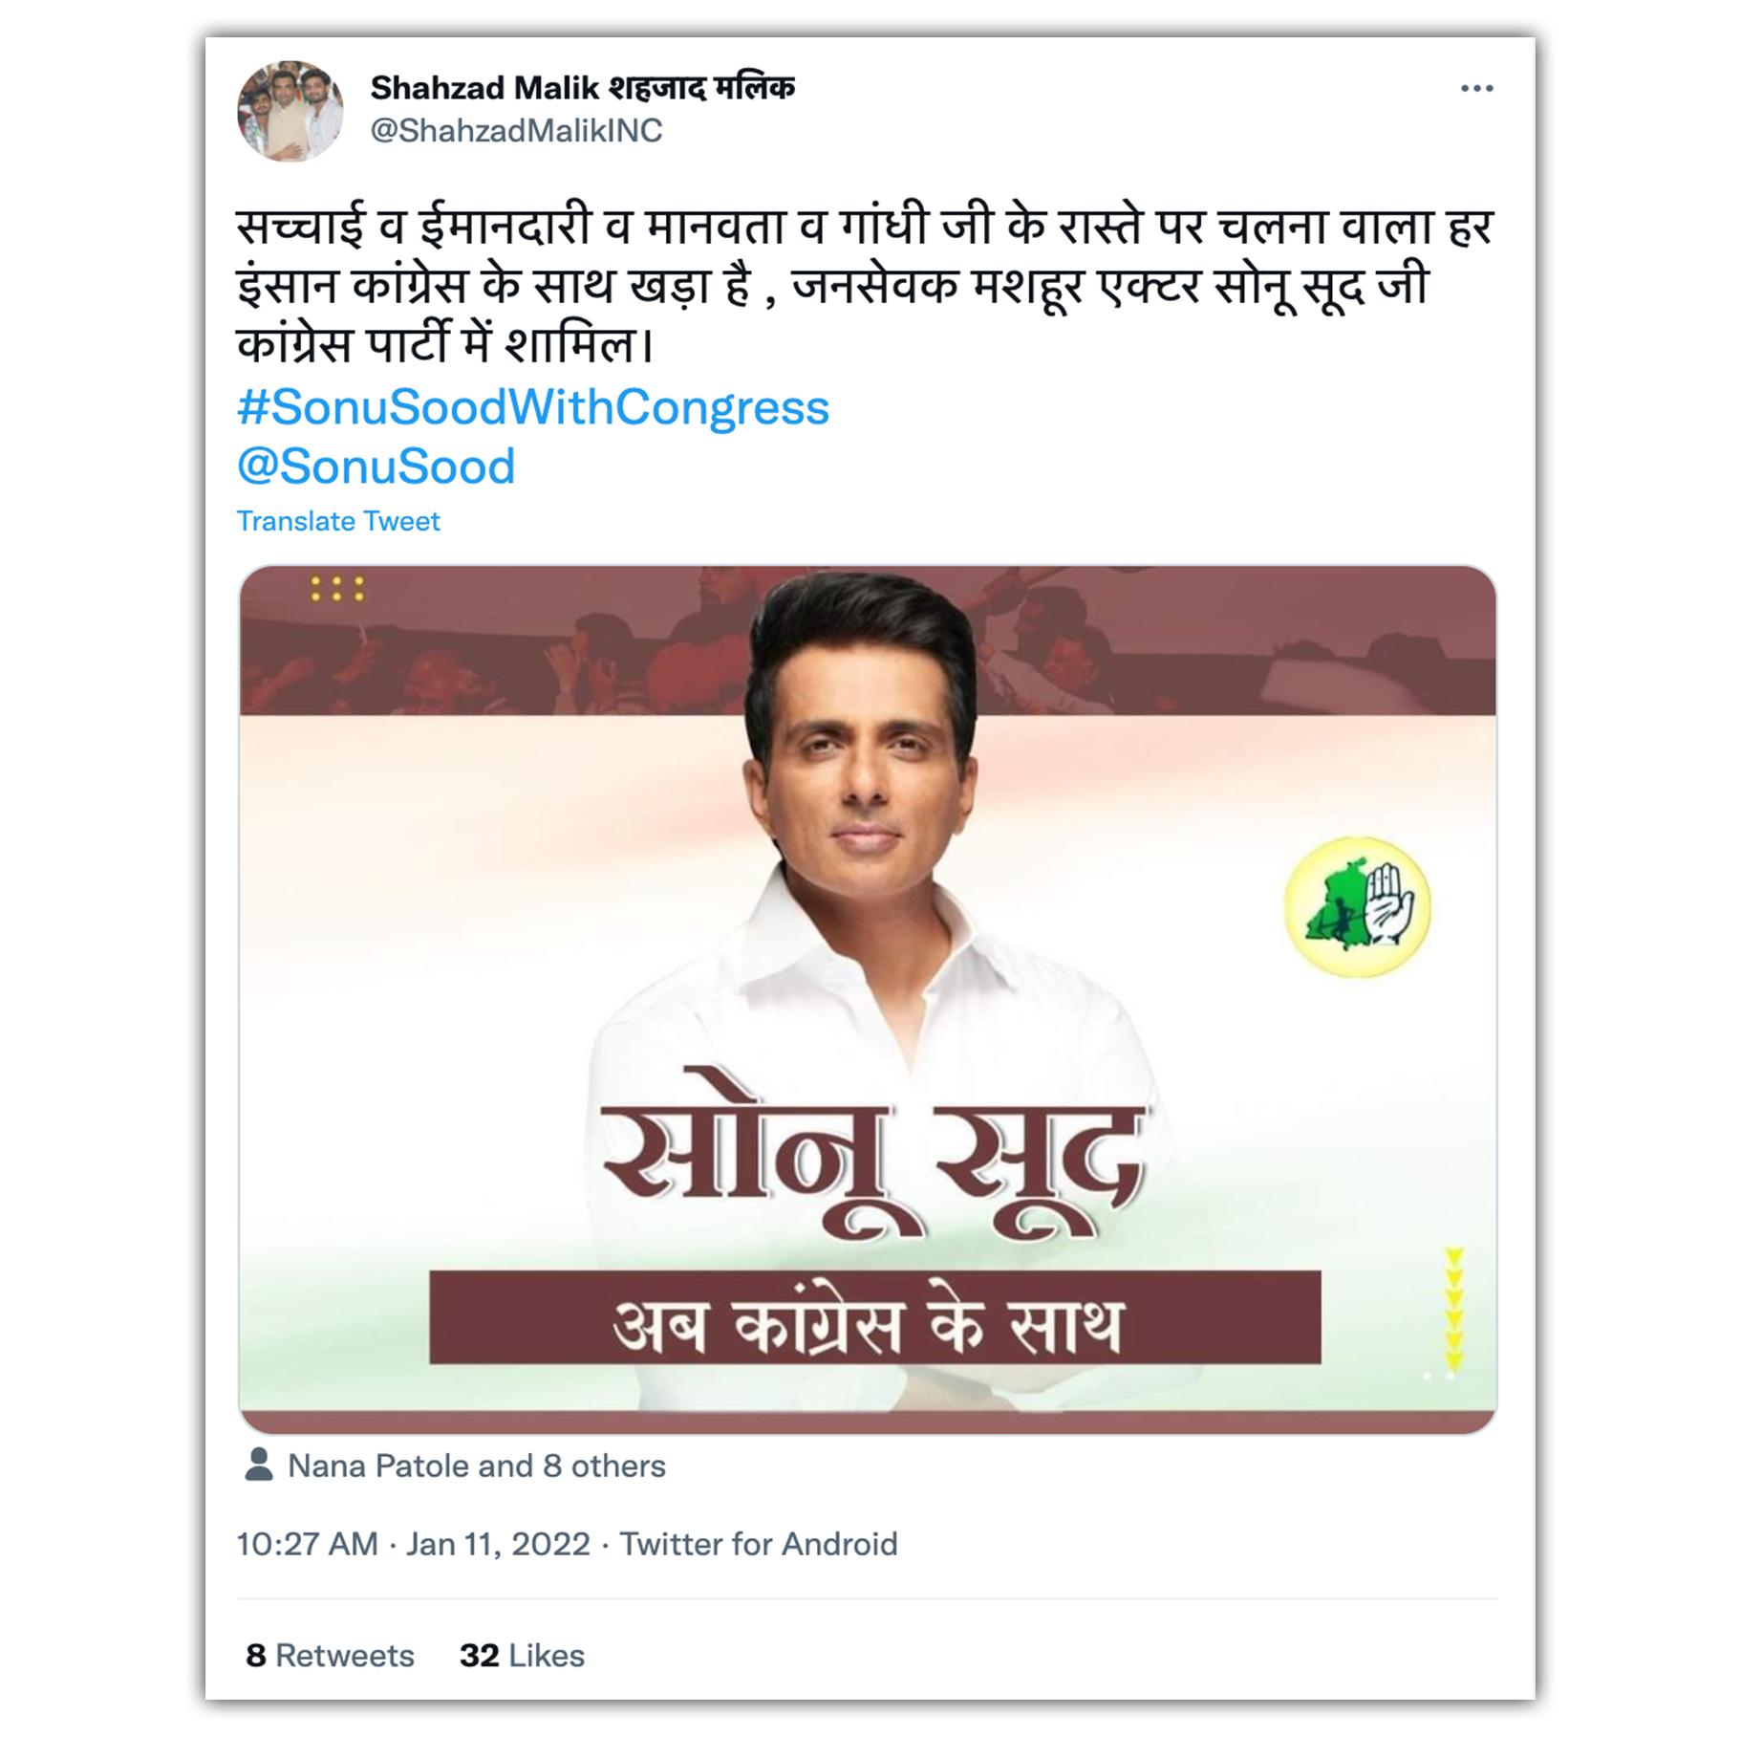Image resolution: width=1741 pixels, height=1737 pixels.
Task: View the 32 Likes list
Action: coord(522,1655)
